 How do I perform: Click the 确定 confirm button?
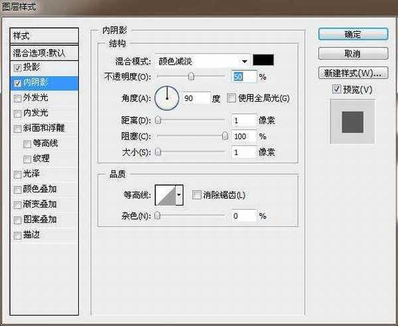point(352,35)
